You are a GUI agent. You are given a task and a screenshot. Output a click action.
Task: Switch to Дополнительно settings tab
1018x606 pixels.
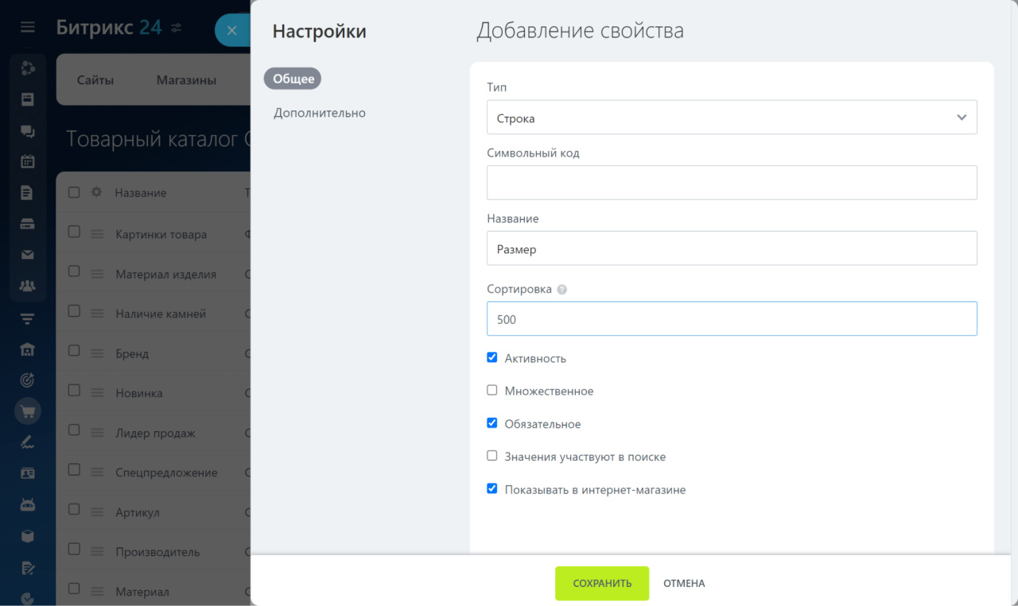(320, 113)
